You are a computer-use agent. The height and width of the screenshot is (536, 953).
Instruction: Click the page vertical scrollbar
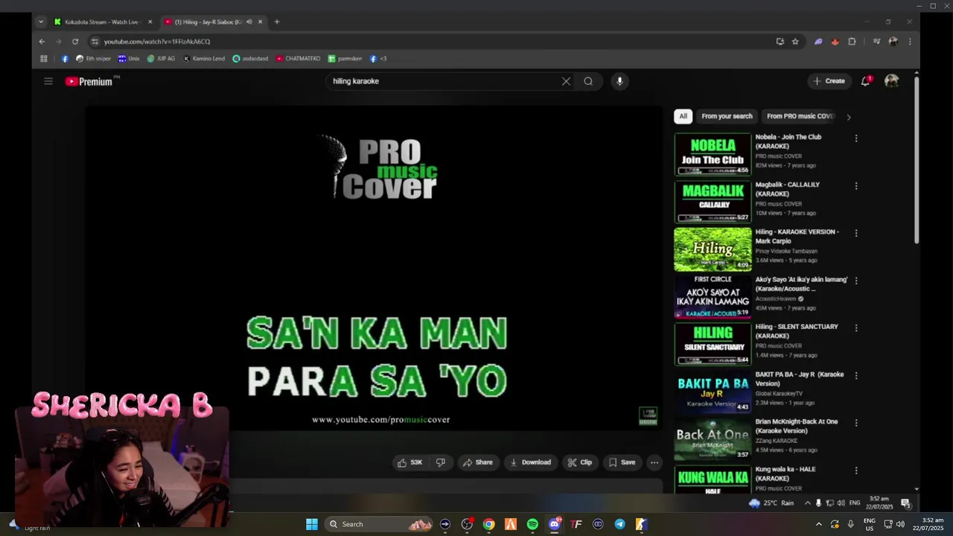(917, 160)
